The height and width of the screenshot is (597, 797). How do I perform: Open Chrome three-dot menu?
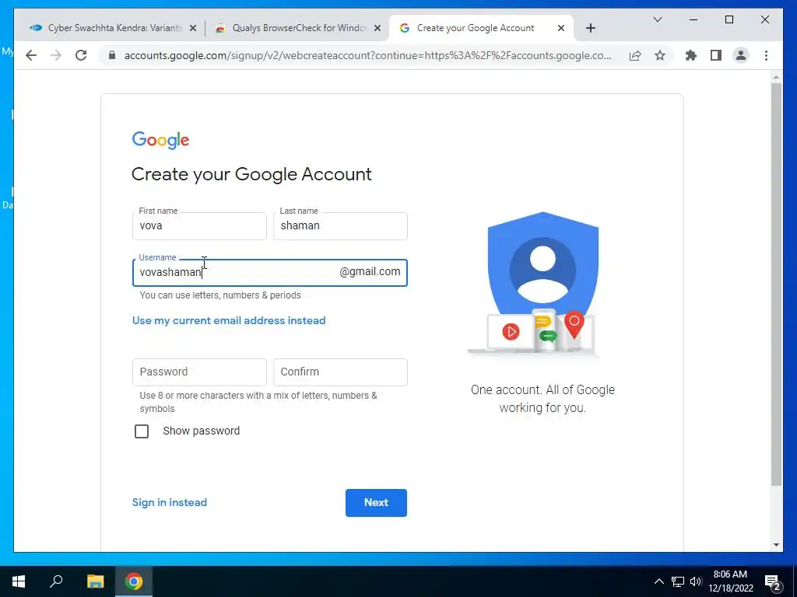pyautogui.click(x=766, y=55)
